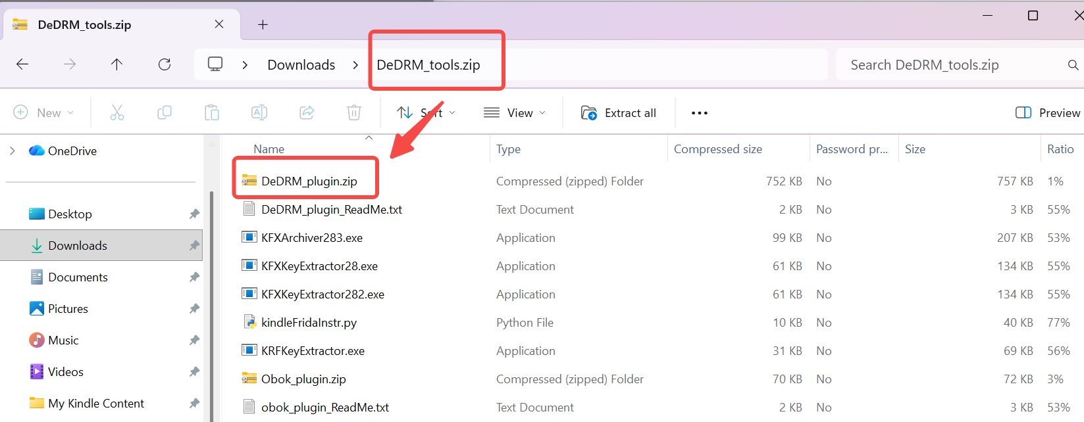Sort by the Compressed size column header
This screenshot has width=1084, height=422.
(x=718, y=149)
